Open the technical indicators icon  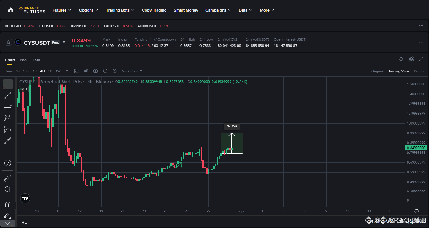tap(77, 71)
